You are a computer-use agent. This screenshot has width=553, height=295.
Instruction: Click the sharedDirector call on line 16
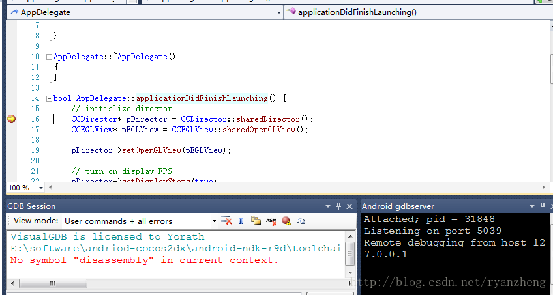[268, 119]
